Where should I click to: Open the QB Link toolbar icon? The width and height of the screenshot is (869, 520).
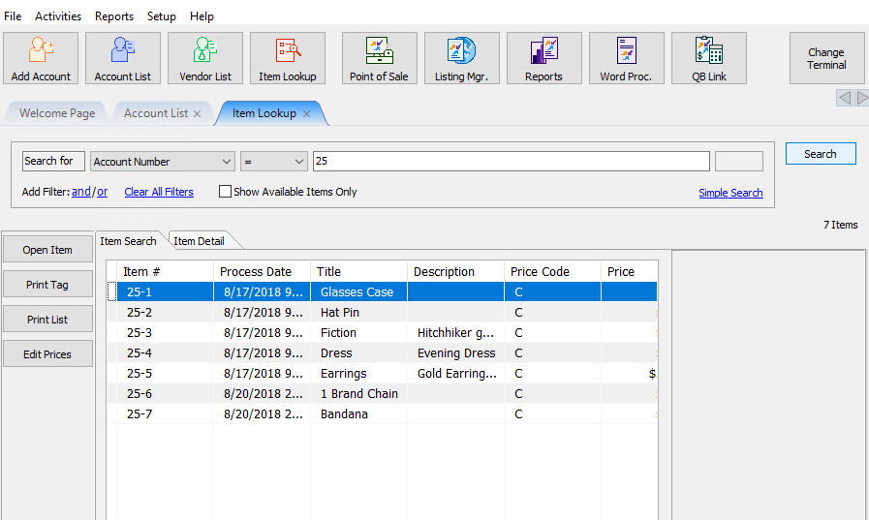[709, 58]
